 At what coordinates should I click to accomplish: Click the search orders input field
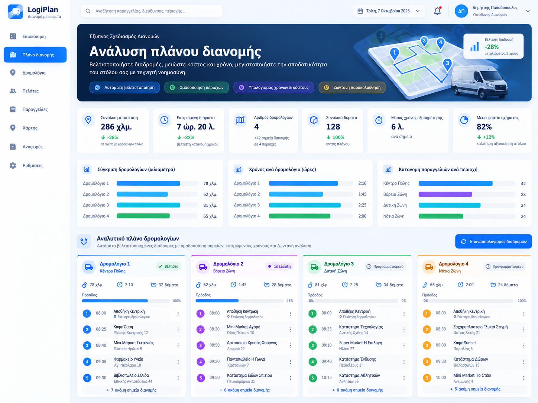[152, 11]
